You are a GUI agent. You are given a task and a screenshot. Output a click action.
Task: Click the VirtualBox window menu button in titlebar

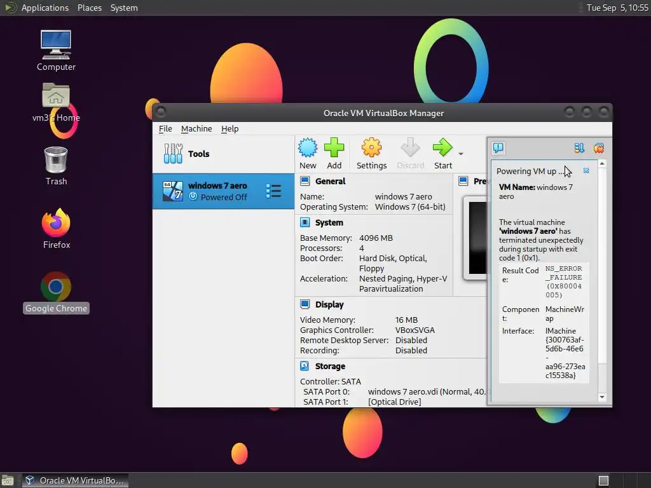pos(161,112)
